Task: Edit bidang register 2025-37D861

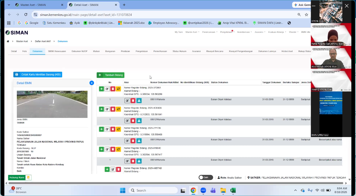Action: click(107, 89)
